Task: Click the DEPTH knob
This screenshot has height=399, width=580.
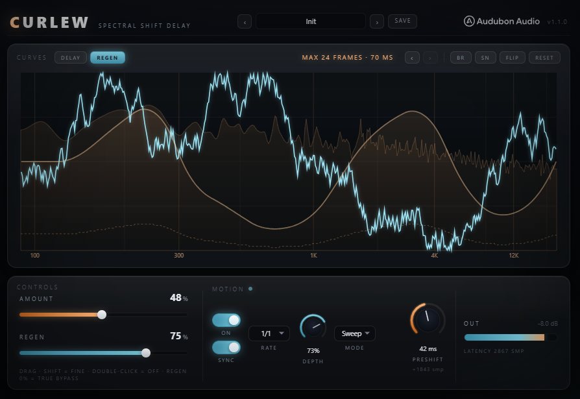Action: (313, 327)
